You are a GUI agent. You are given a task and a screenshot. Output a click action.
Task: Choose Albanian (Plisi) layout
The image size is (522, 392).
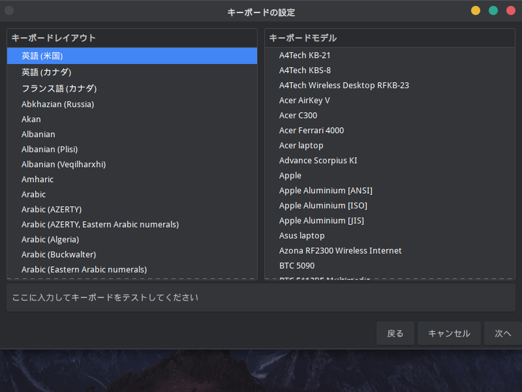(132, 150)
